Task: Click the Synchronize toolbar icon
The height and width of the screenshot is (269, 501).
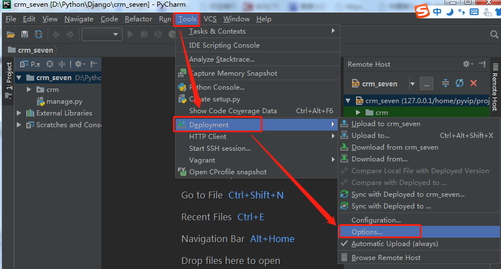Action: tap(39, 34)
